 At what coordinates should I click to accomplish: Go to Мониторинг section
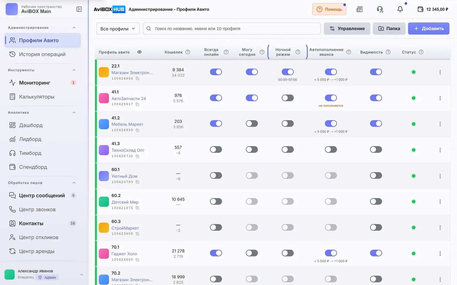(42, 83)
